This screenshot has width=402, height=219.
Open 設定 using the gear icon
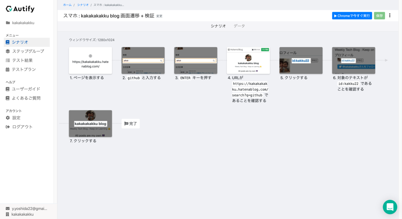point(8,118)
